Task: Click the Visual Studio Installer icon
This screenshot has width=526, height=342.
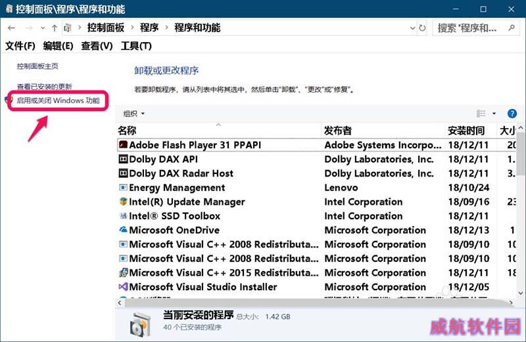Action: 123,287
